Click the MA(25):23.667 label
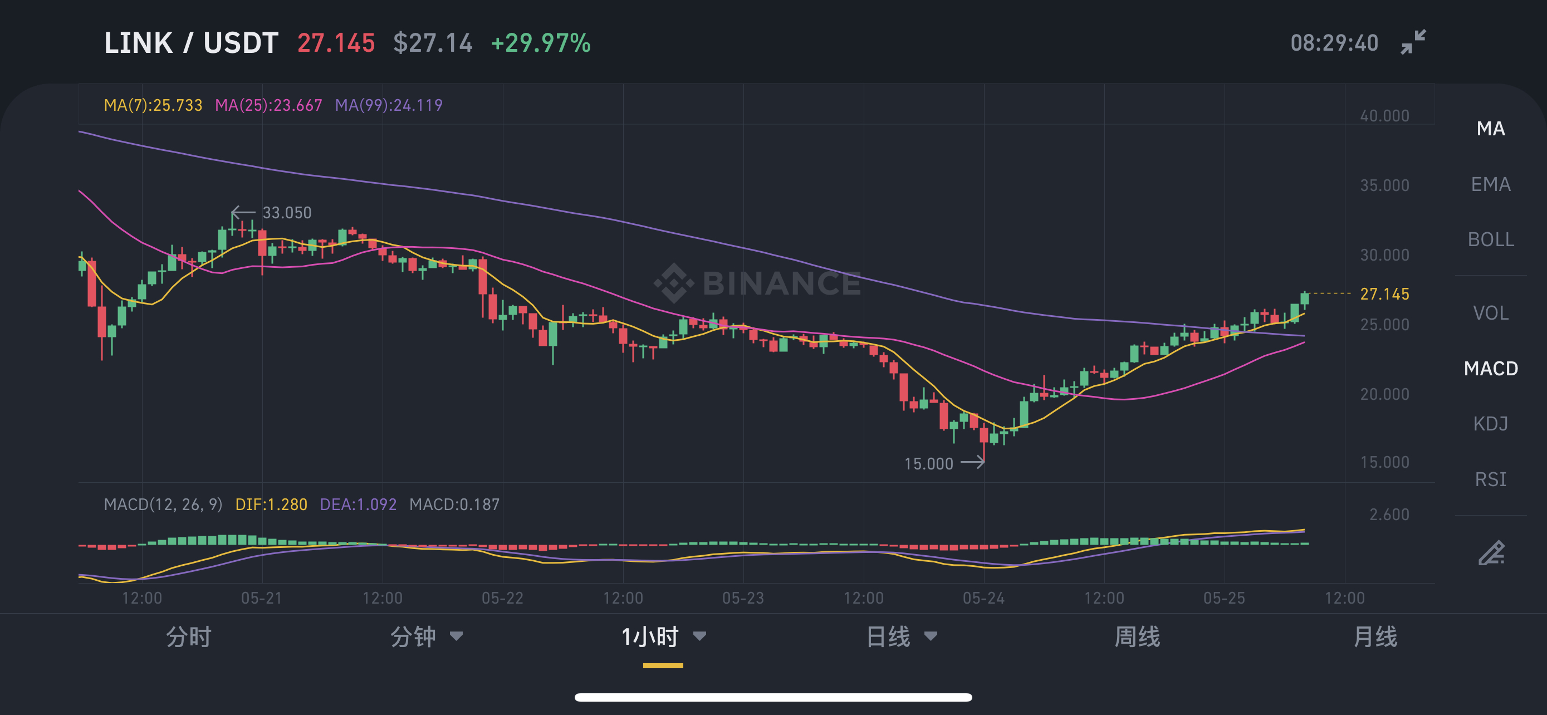Screen dimensions: 1547x715 (268, 105)
